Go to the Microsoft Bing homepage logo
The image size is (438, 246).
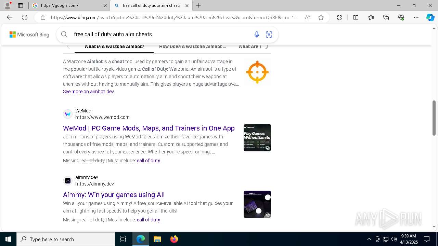[x=29, y=35]
